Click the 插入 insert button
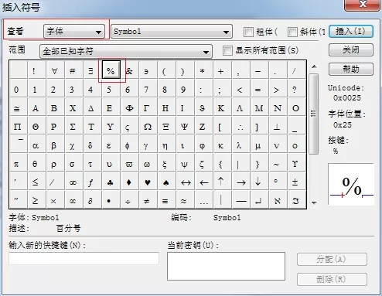This screenshot has height=296, width=382. 351,32
